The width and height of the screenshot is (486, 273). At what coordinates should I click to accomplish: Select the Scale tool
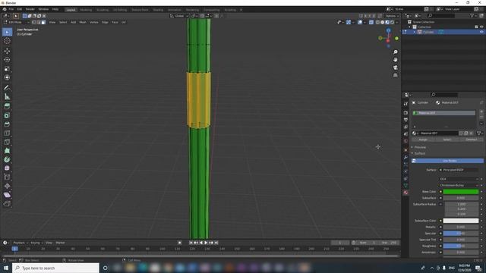point(7,69)
